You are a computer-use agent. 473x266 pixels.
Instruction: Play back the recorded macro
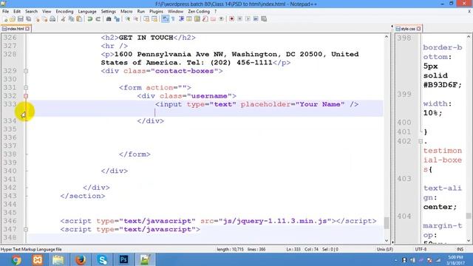[248, 19]
